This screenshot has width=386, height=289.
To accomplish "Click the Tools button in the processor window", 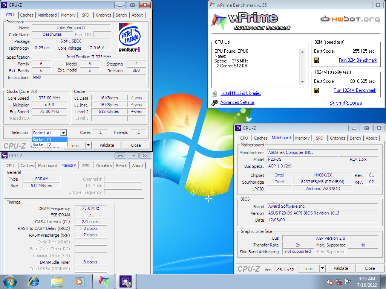I will click(x=75, y=145).
